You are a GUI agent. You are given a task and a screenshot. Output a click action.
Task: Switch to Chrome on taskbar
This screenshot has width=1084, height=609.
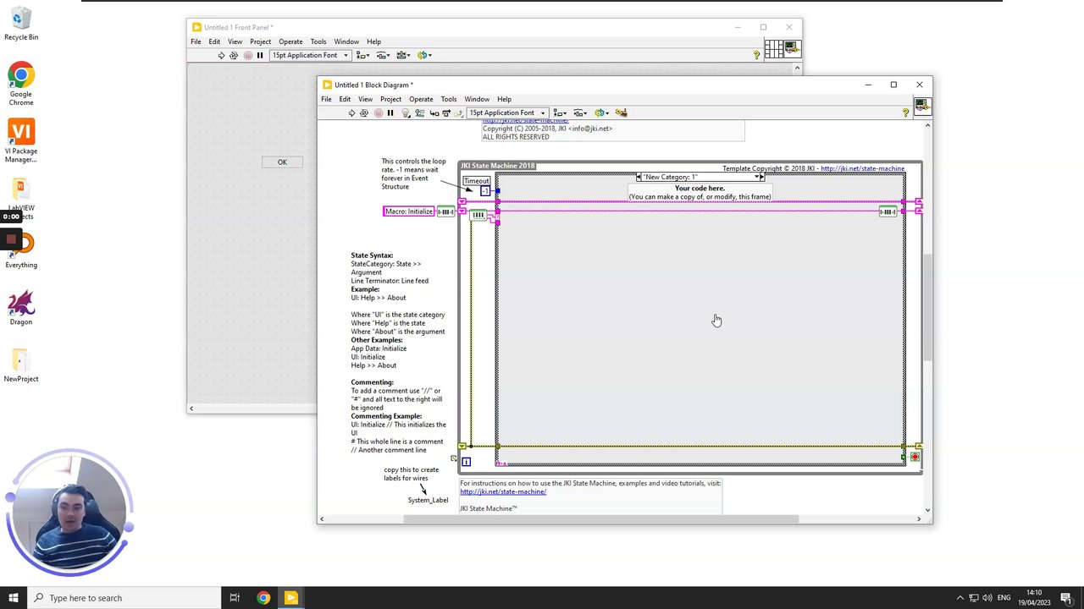click(263, 598)
